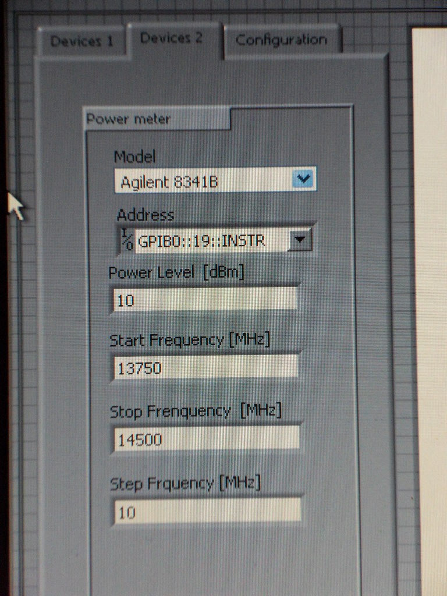Click the Power Level [dBm] label
This screenshot has height=596, width=447.
pyautogui.click(x=176, y=273)
